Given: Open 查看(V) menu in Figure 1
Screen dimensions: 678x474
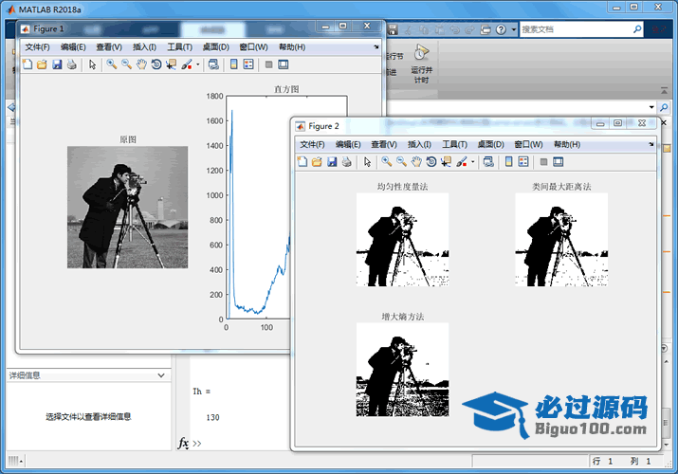Looking at the screenshot, I should click(109, 47).
